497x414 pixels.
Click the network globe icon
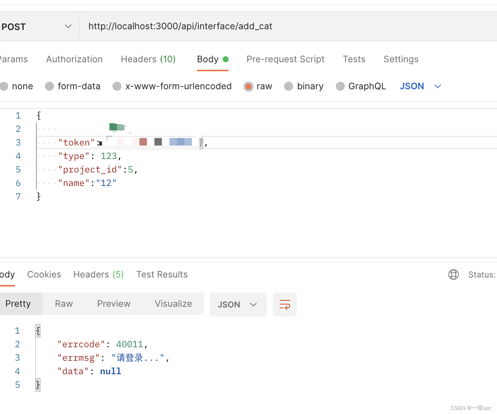pos(453,274)
